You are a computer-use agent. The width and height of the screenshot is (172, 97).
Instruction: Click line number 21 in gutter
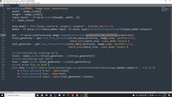[3, 68]
